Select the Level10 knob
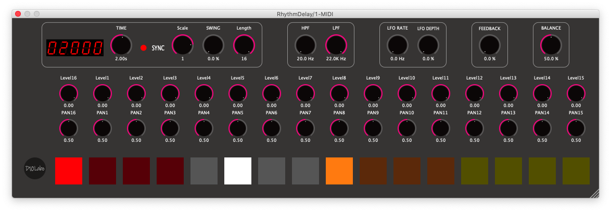The width and height of the screenshot is (611, 212). (x=407, y=94)
